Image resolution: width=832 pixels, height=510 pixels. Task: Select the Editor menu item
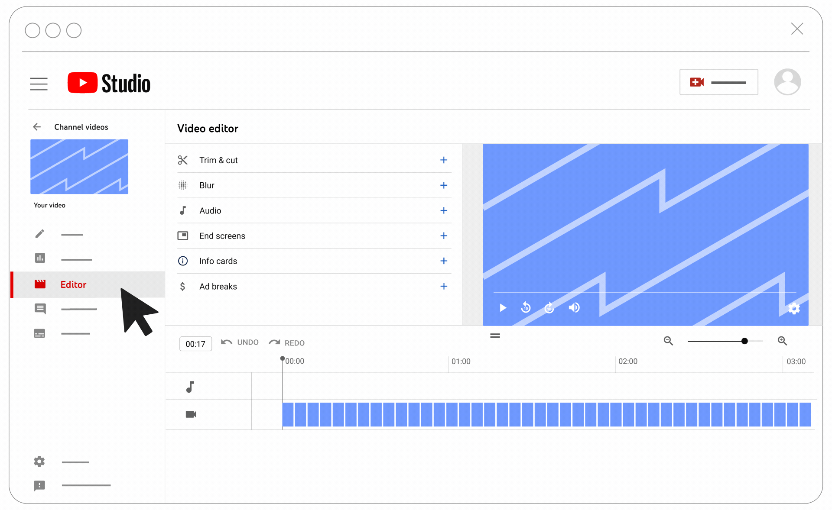coord(73,284)
